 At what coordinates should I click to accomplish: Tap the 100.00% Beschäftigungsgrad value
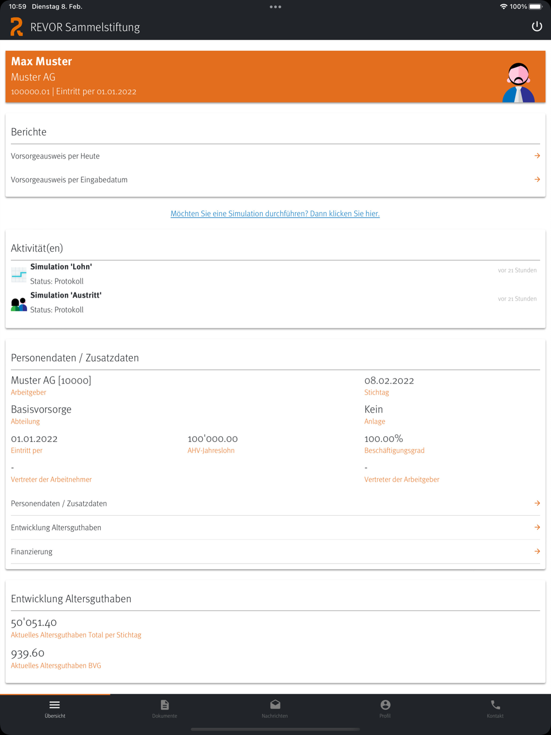tap(383, 439)
